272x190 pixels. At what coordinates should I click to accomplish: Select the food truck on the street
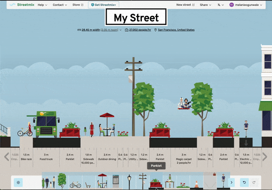click(46, 124)
